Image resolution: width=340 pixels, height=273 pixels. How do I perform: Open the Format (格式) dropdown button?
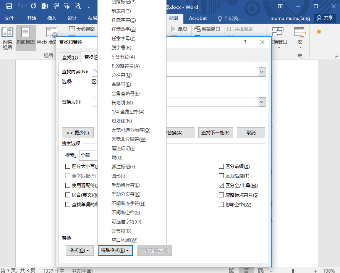point(79,250)
